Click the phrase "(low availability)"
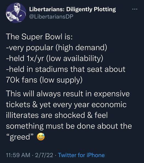Screen dimensions: 144x163 (74, 59)
